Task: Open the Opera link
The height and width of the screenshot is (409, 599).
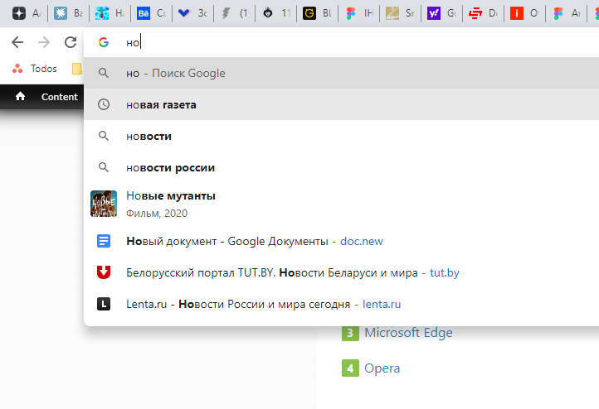Action: click(x=382, y=368)
